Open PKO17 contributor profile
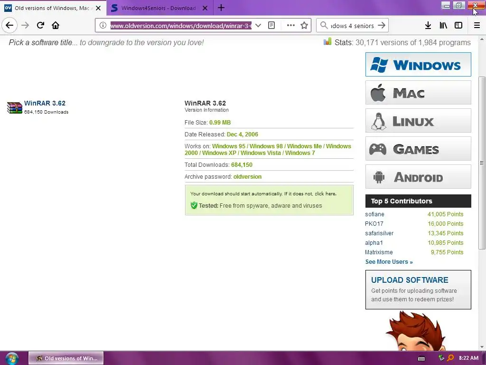 tap(374, 224)
